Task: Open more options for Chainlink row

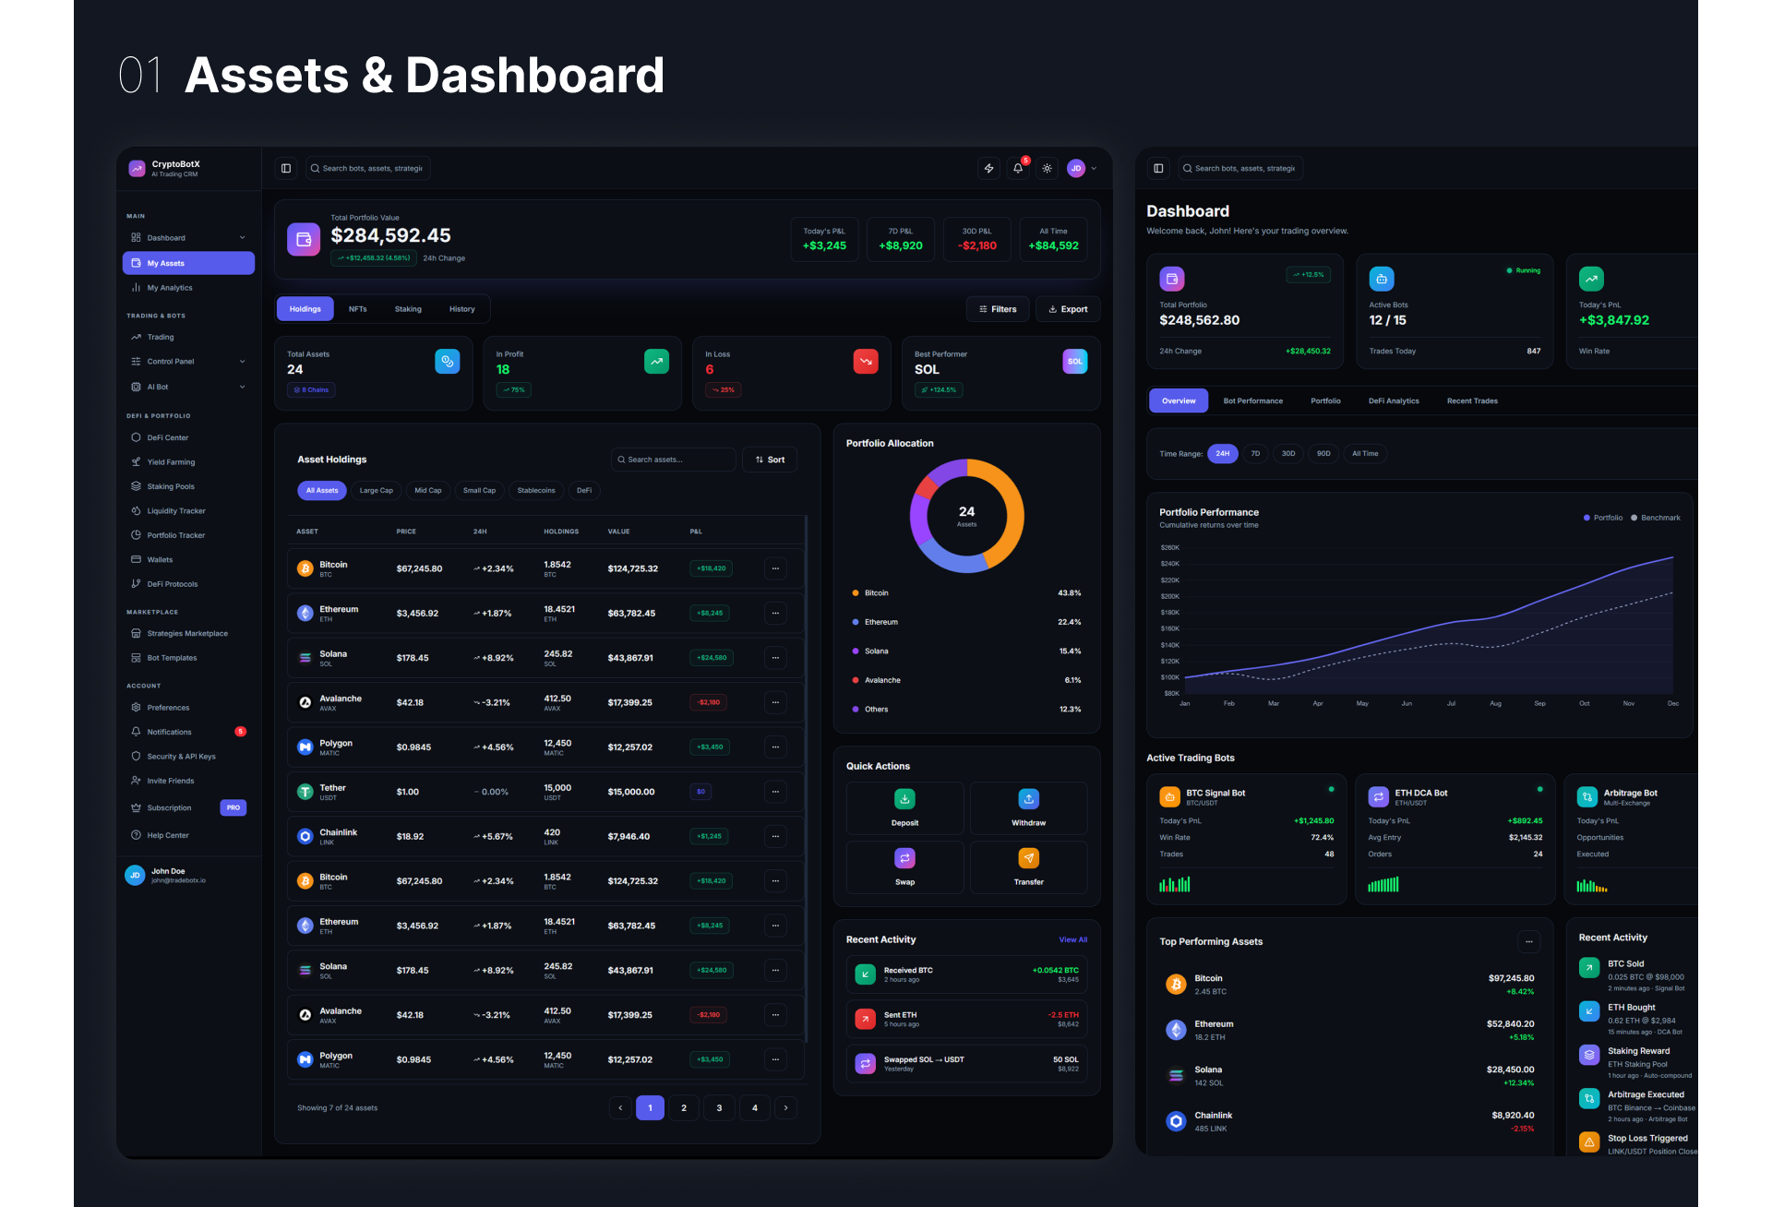Action: click(775, 836)
